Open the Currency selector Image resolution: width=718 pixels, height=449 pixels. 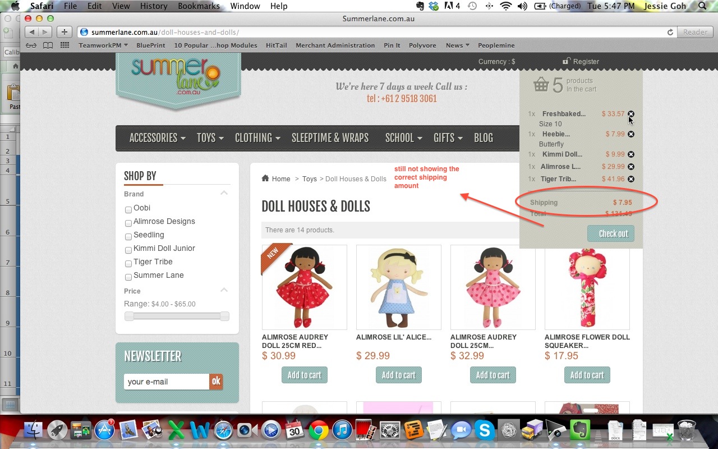(496, 62)
